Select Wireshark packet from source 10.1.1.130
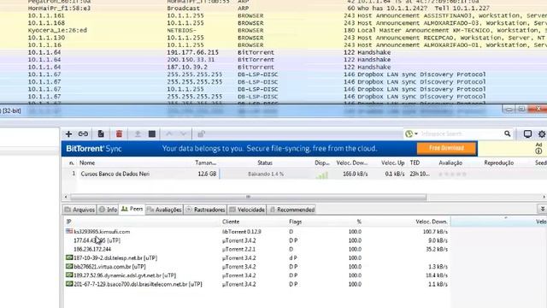This screenshot has height=308, width=547. click(273, 38)
